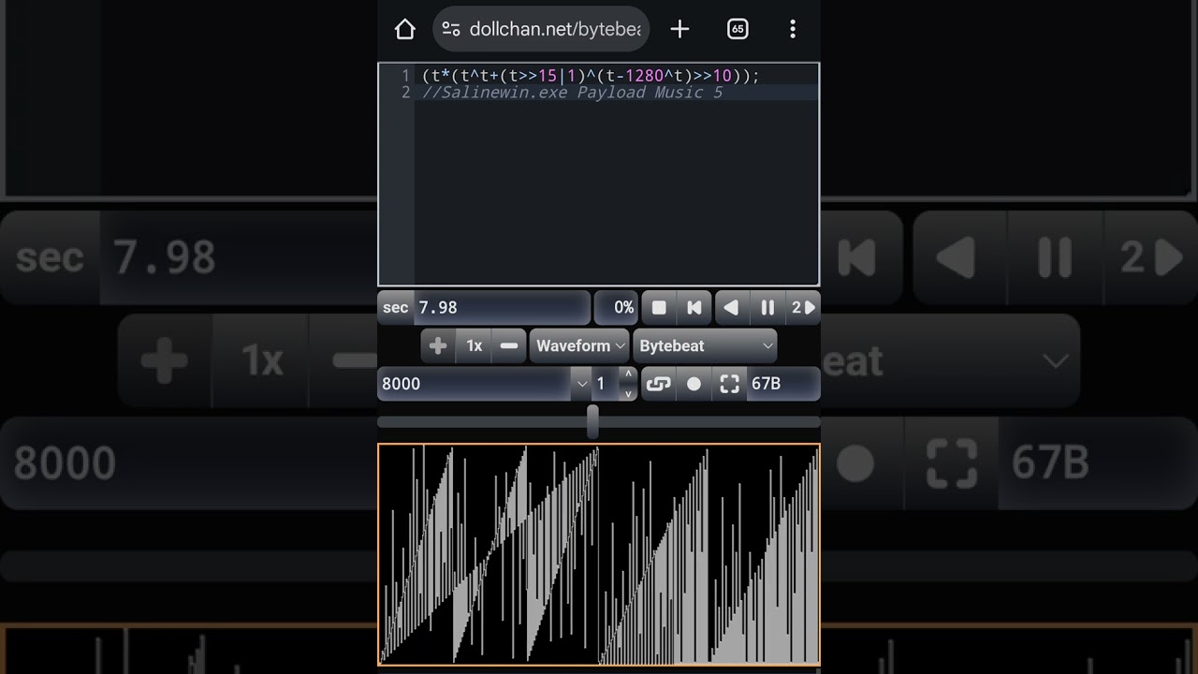1198x674 pixels.
Task: Click the waveform visualization canvas
Action: pyautogui.click(x=599, y=554)
